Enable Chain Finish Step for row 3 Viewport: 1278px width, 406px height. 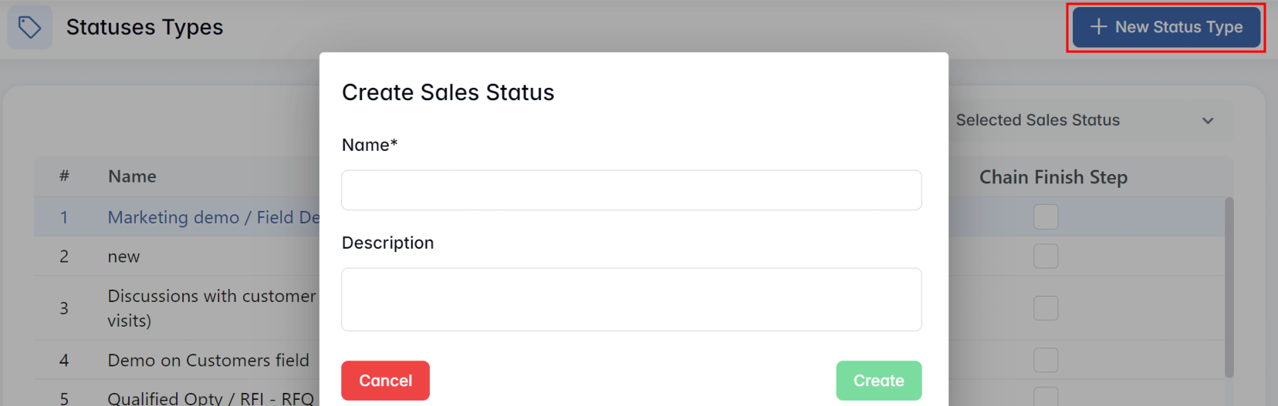click(x=1046, y=308)
